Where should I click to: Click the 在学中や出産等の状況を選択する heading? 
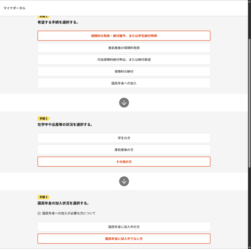click(x=65, y=125)
